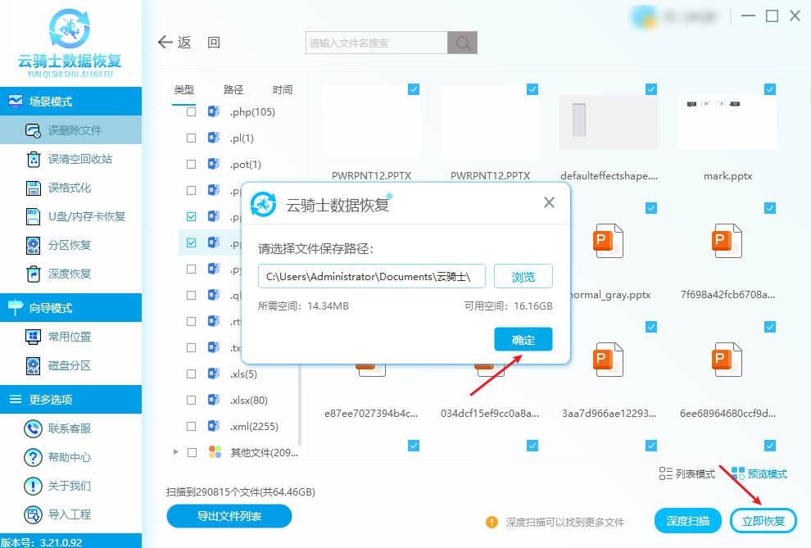Screen dimensions: 811x548
Task: Open 联系客服 support link
Action: click(70, 428)
